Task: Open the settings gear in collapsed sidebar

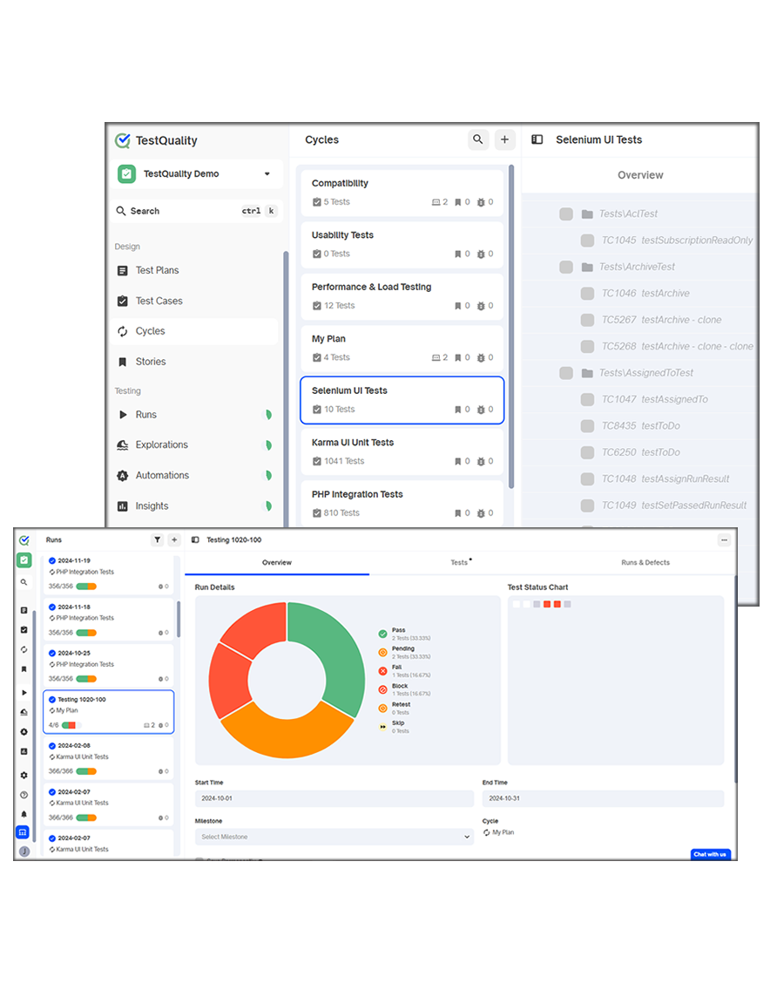Action: coord(24,775)
